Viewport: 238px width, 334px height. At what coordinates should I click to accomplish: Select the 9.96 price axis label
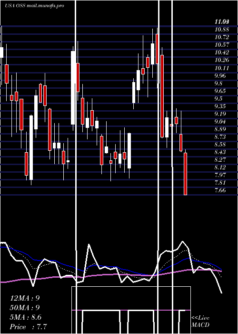click(x=220, y=76)
